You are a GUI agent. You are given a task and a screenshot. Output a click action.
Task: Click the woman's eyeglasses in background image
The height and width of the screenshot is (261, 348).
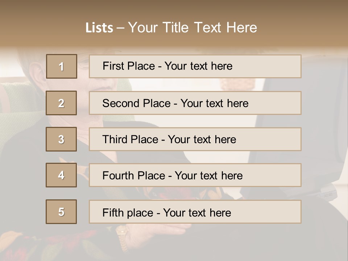(83, 63)
